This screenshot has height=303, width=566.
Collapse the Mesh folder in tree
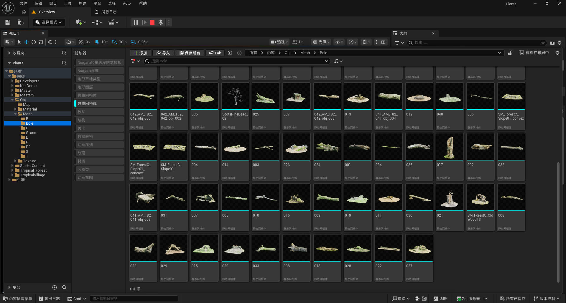15,114
